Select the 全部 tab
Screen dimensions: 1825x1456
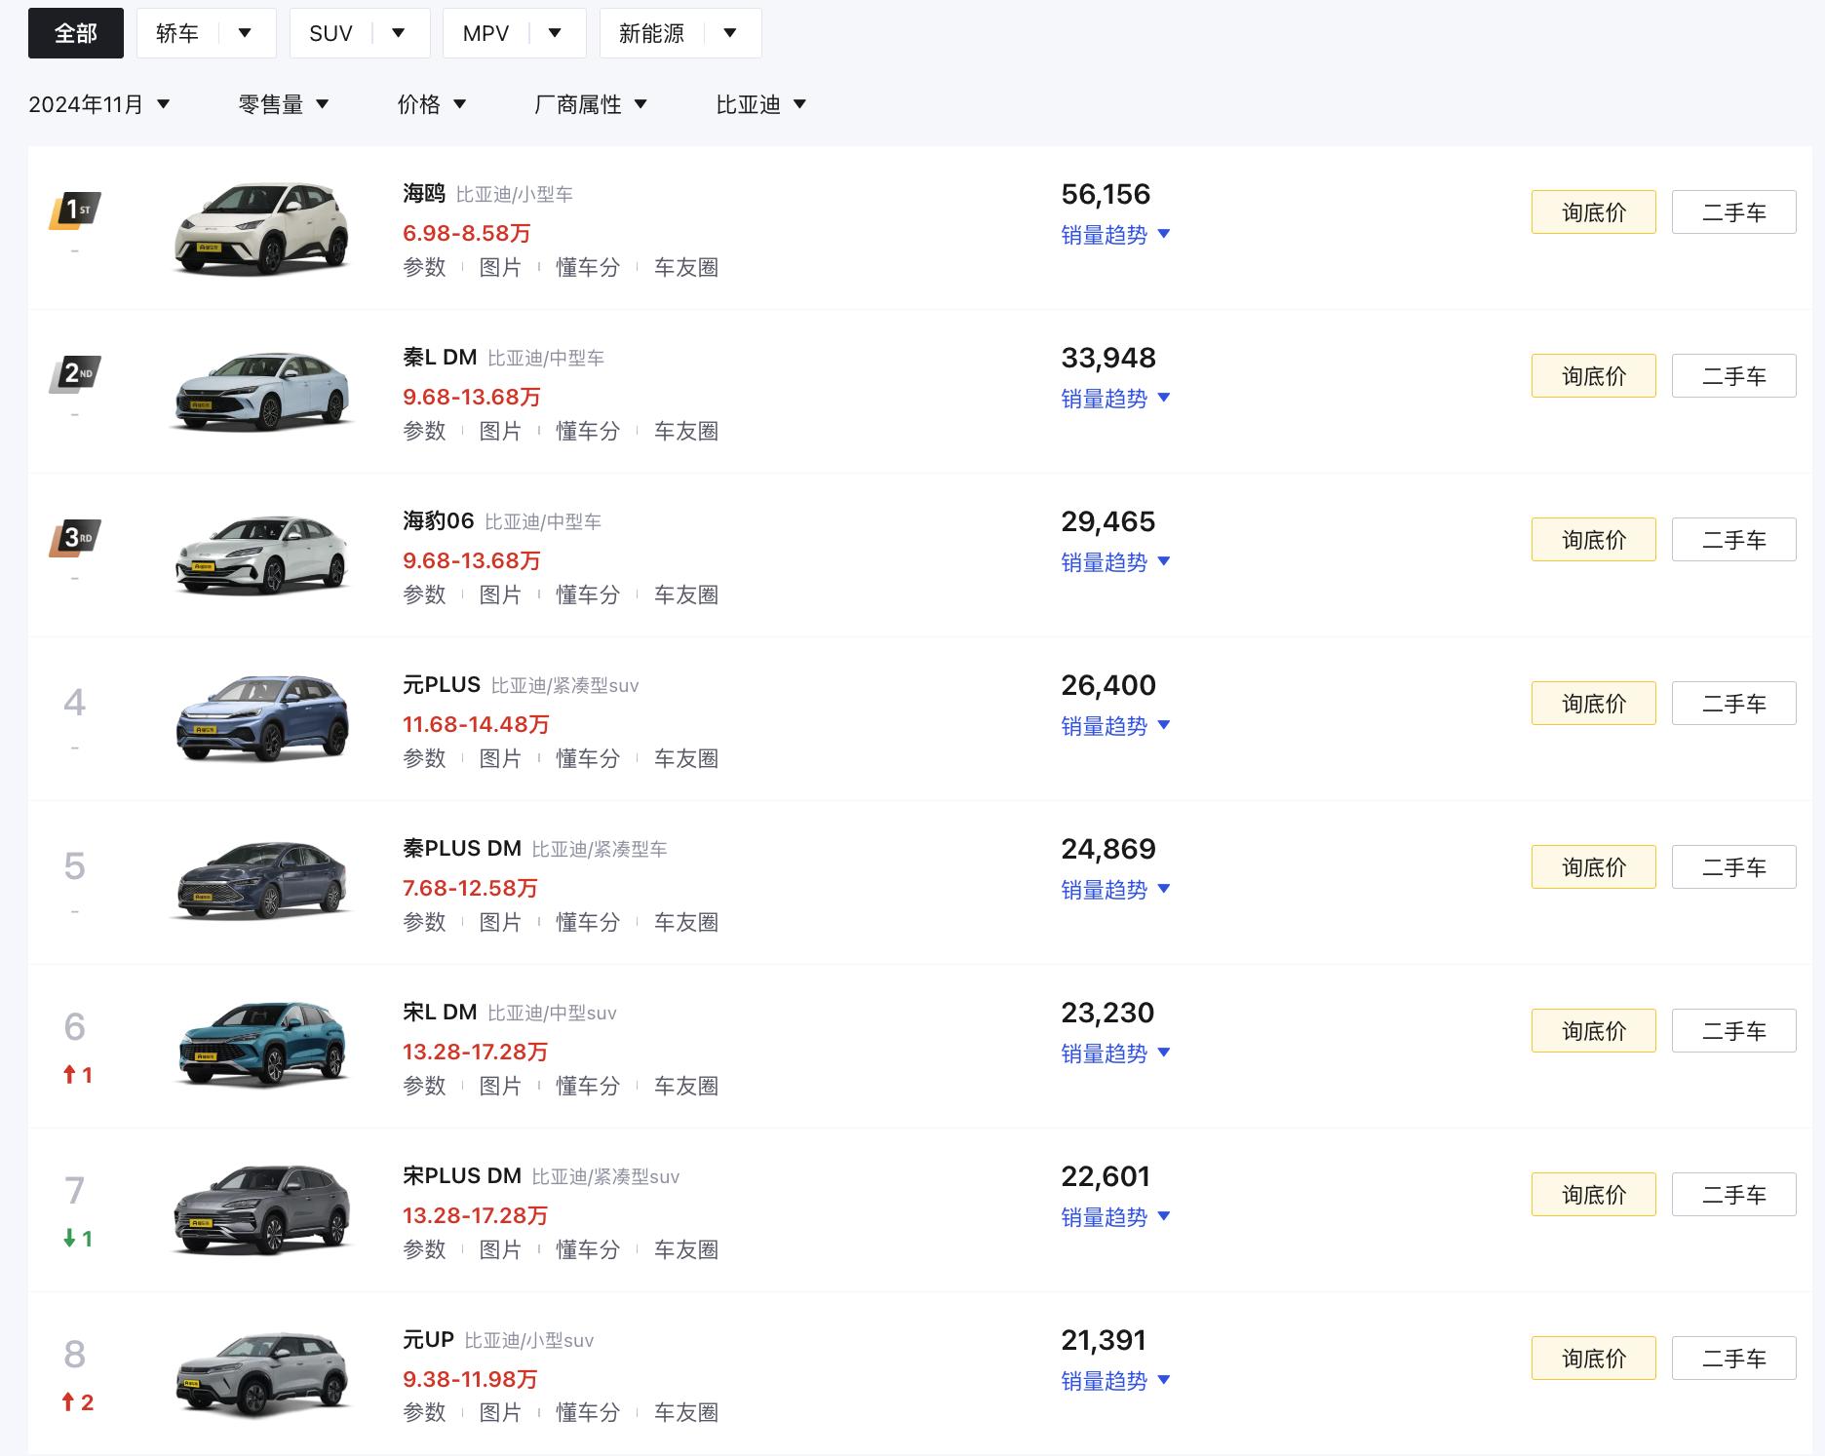(76, 33)
